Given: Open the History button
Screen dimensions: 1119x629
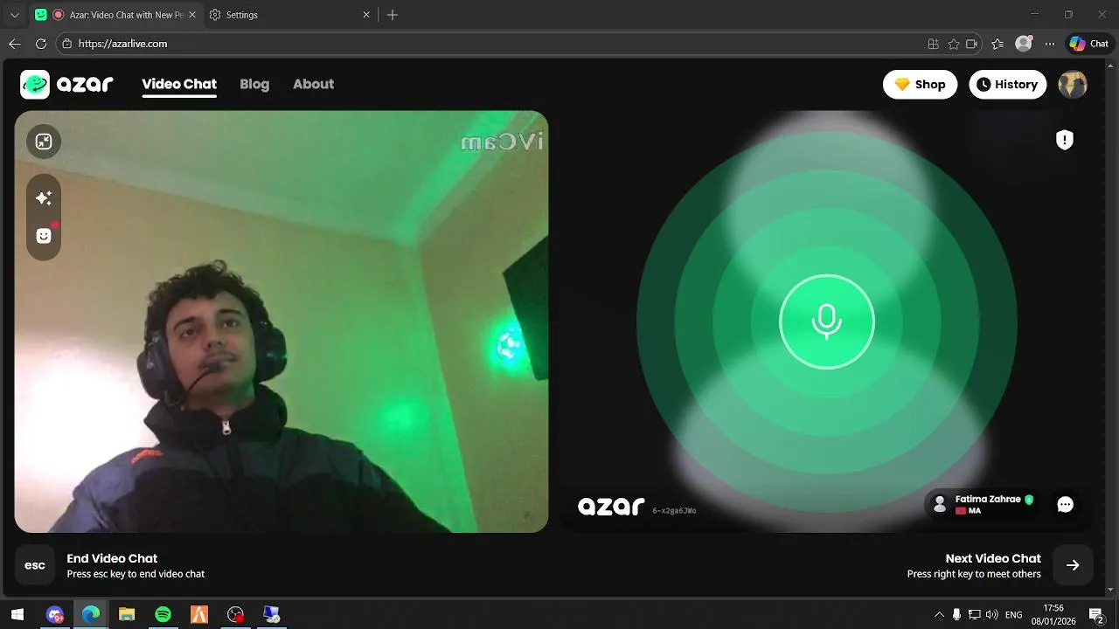Looking at the screenshot, I should click(1007, 85).
